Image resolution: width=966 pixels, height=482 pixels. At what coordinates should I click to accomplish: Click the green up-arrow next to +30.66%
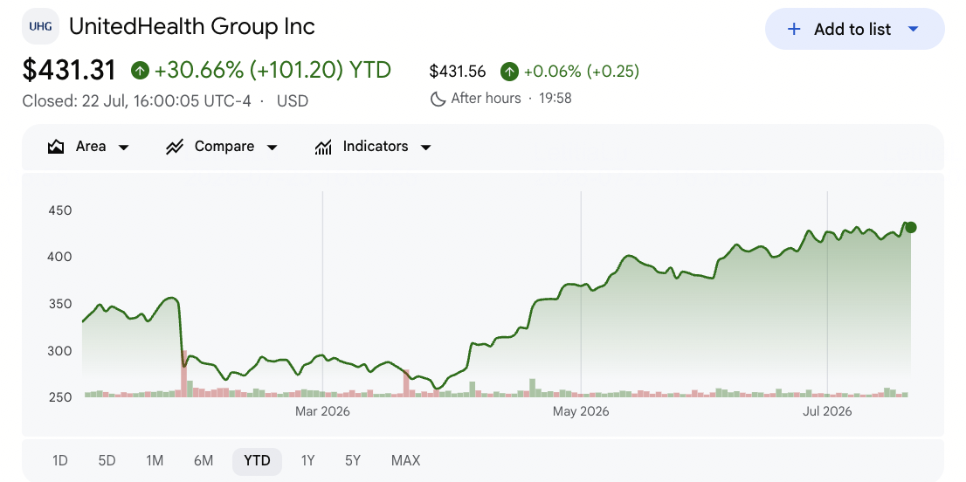pos(140,71)
